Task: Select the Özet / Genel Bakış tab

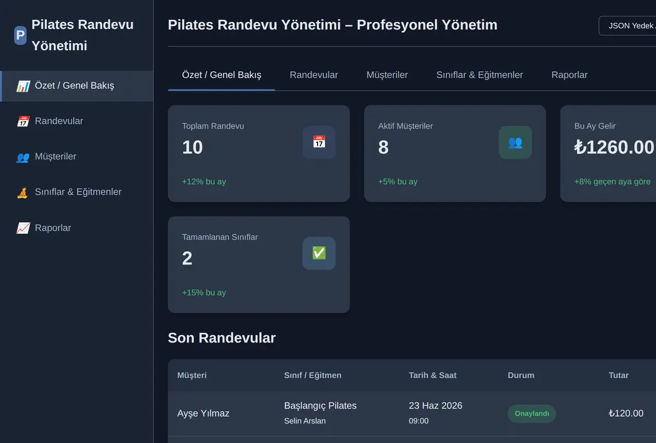Action: pos(221,75)
